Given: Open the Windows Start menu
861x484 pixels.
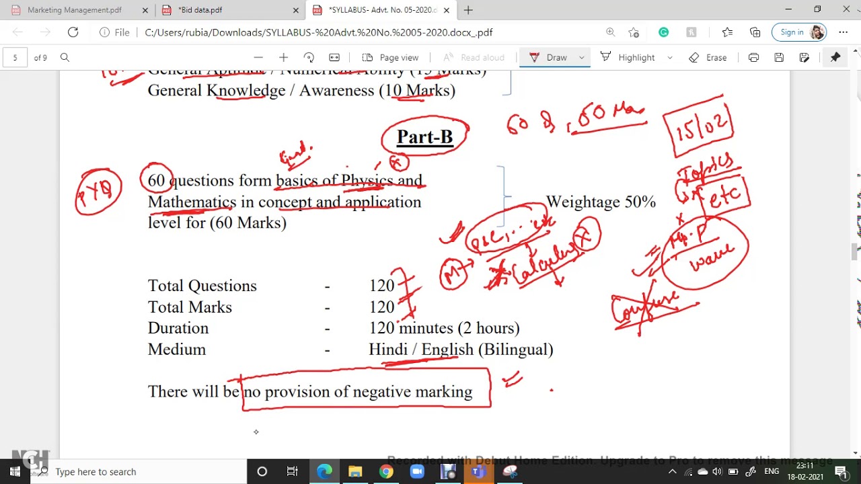Looking at the screenshot, I should [15, 471].
